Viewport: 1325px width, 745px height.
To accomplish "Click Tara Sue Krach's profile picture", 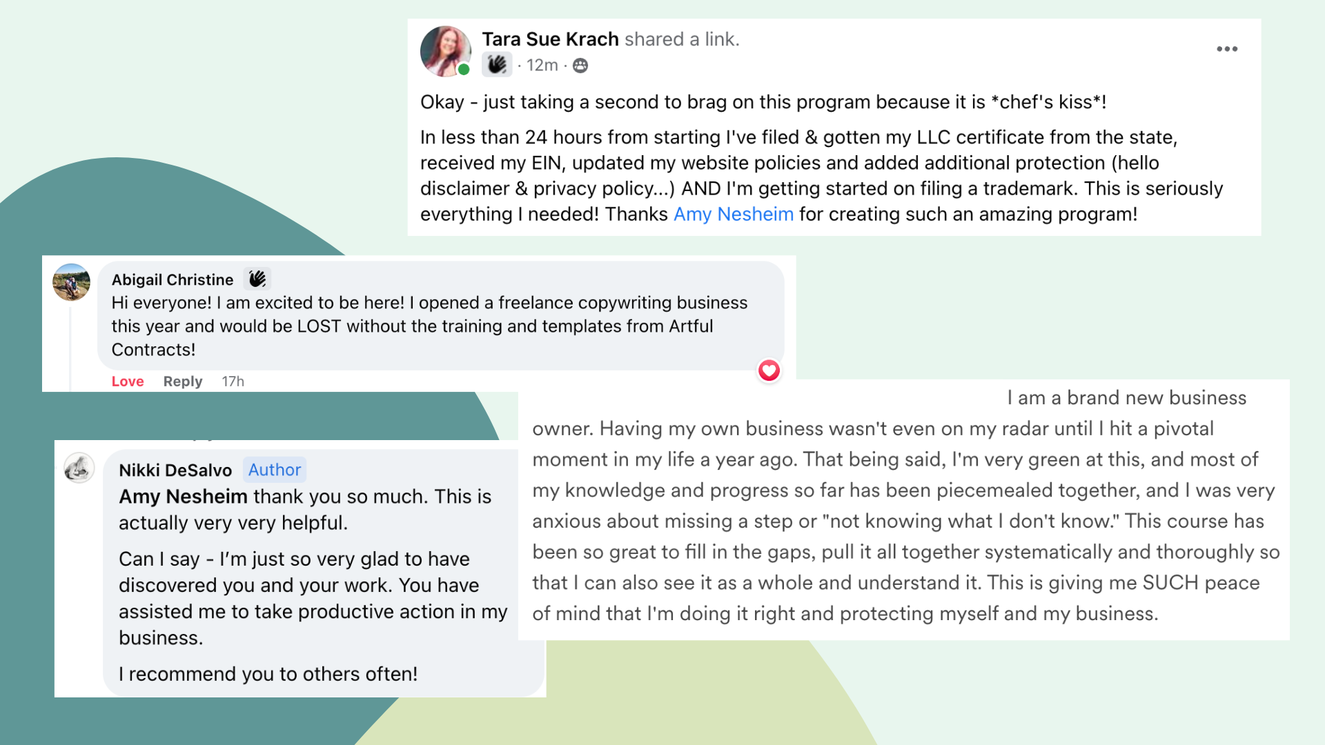I will [x=445, y=50].
